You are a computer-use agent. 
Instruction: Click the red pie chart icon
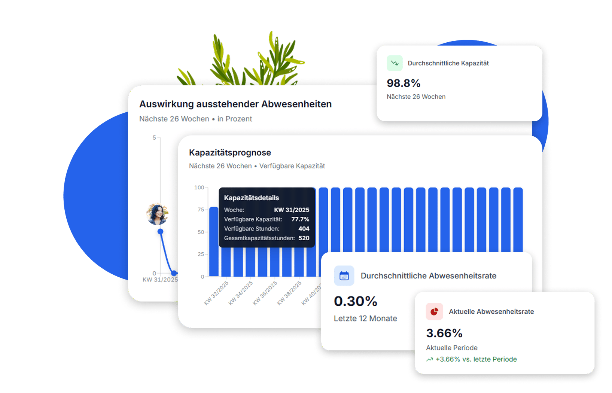(434, 311)
